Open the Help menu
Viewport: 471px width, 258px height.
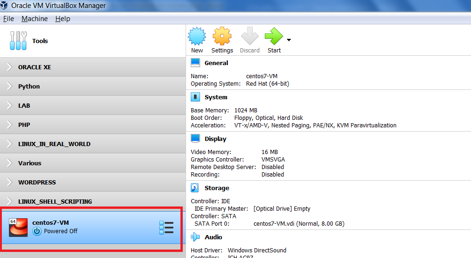coord(62,19)
